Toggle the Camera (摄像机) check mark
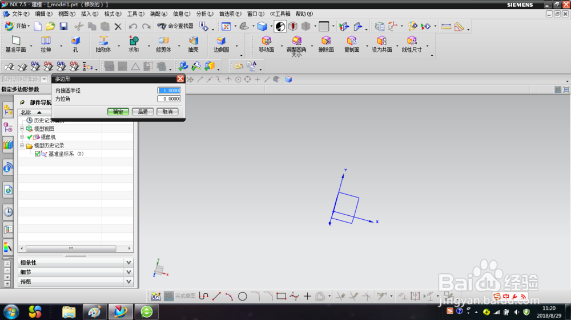Image resolution: width=571 pixels, height=320 pixels. 30,137
